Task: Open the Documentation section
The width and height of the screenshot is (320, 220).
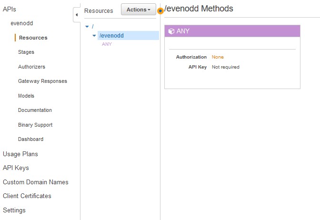Action: point(35,110)
